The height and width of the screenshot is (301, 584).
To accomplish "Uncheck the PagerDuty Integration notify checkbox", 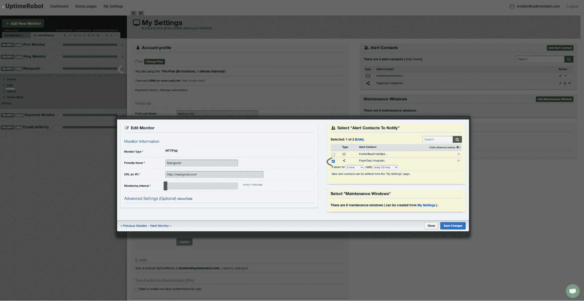I will pos(333,161).
